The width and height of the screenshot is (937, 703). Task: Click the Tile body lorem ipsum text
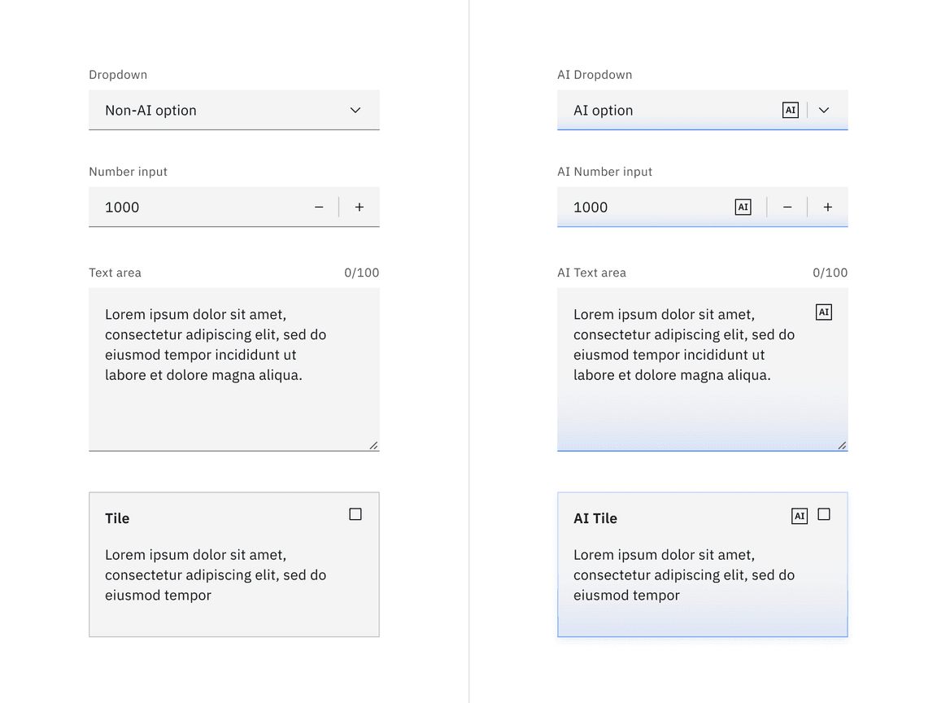(x=216, y=574)
